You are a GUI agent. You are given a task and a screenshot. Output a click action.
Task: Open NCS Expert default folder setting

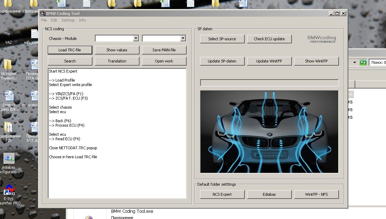[222, 194]
